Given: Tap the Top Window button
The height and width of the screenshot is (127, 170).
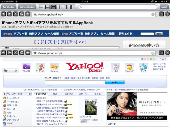Looking at the screenshot, I should coord(9,7).
